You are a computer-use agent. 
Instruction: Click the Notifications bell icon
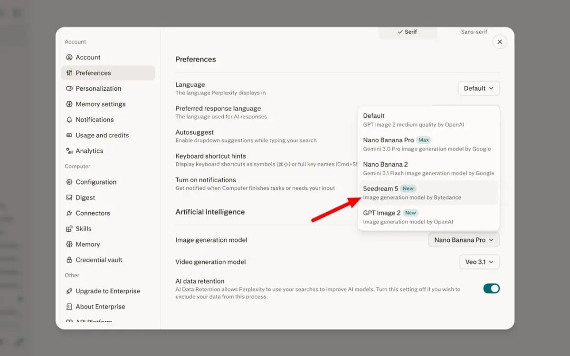[69, 120]
